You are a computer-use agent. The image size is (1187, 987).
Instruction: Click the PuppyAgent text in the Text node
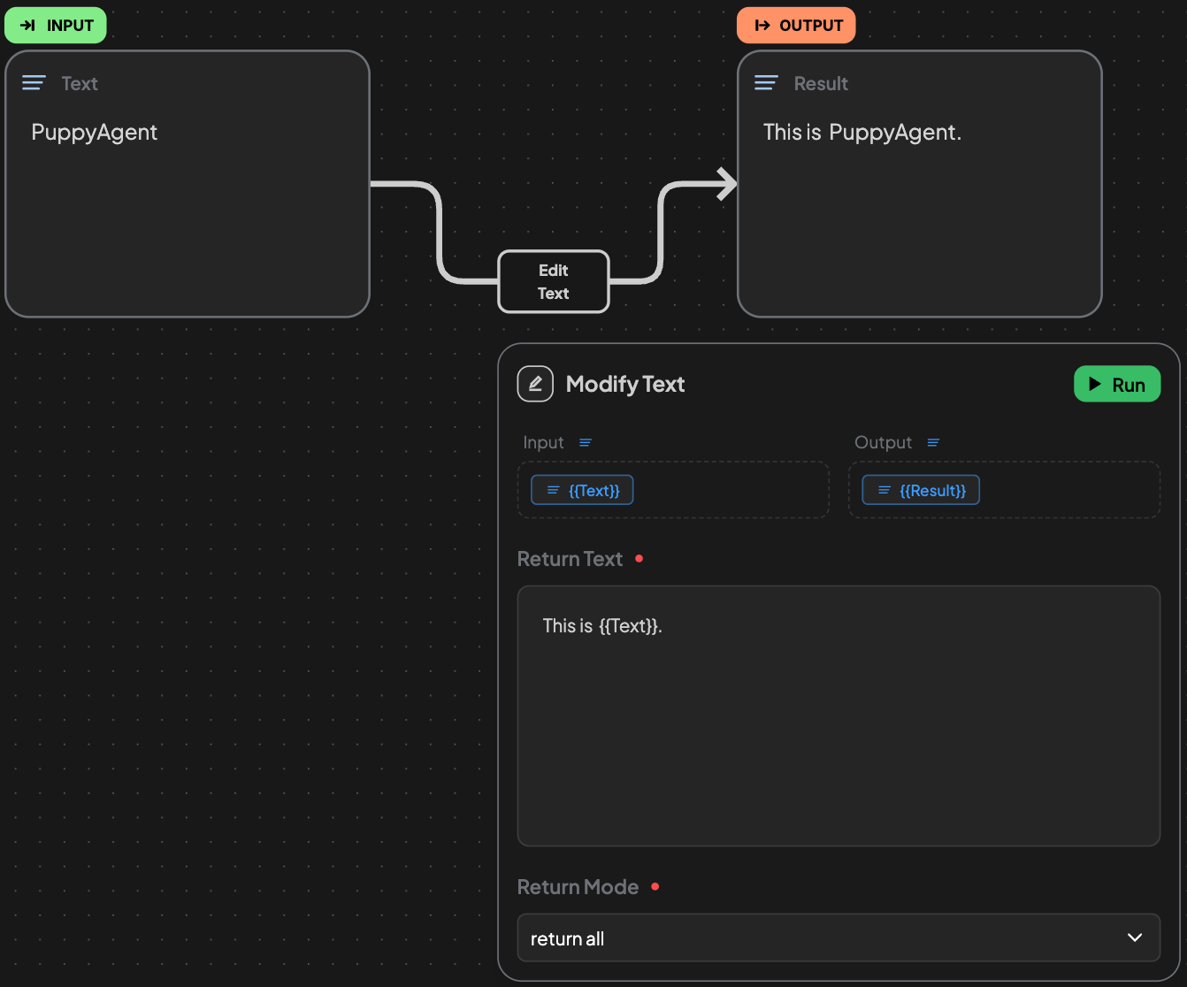[95, 133]
